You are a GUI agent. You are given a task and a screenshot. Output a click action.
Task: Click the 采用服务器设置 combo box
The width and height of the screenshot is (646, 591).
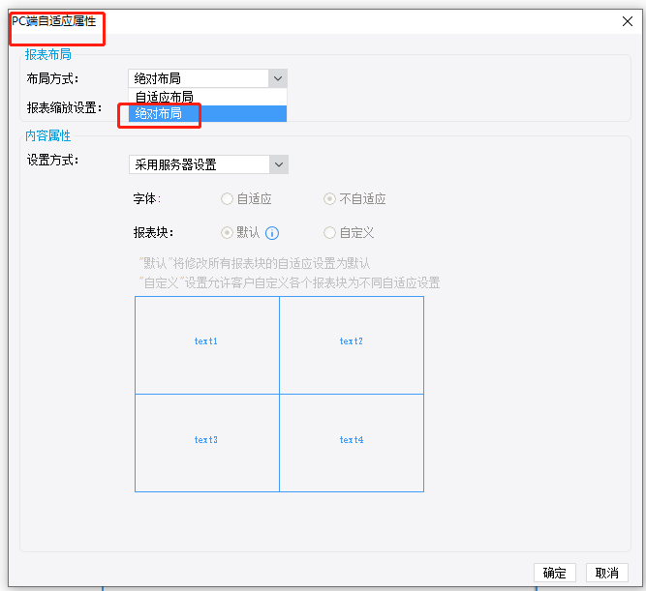pos(208,164)
